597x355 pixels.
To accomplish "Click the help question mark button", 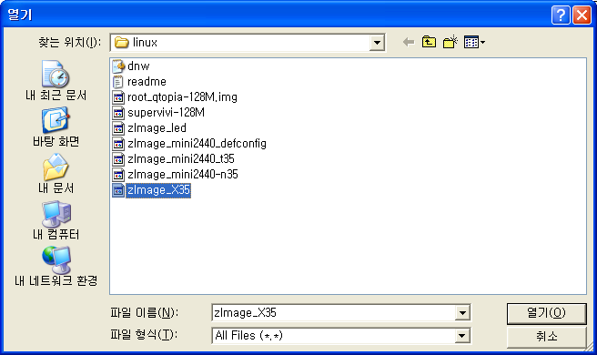I will (561, 15).
